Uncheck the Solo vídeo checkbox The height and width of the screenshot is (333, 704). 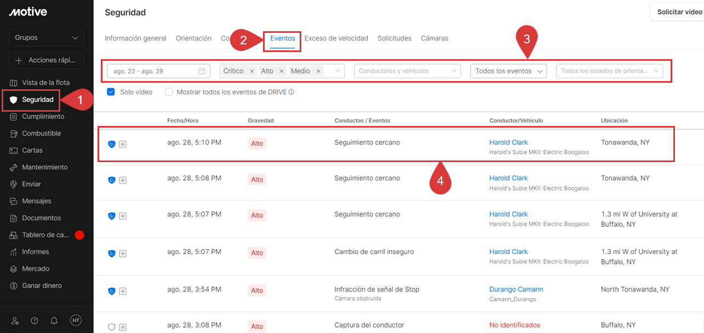(111, 92)
